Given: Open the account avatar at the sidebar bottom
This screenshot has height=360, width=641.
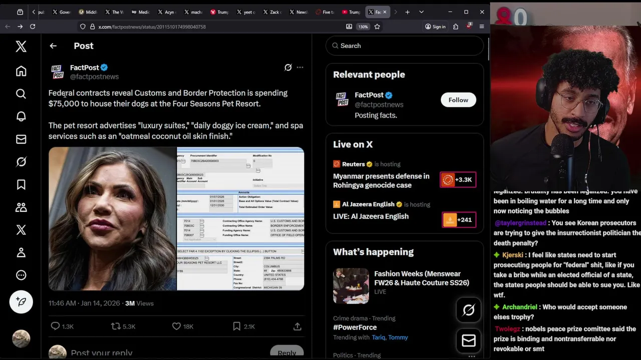Looking at the screenshot, I should pyautogui.click(x=21, y=338).
